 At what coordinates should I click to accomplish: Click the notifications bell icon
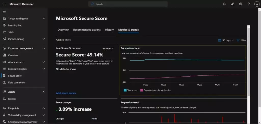point(224,4)
